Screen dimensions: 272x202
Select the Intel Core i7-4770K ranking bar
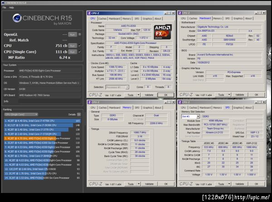pos(42,121)
